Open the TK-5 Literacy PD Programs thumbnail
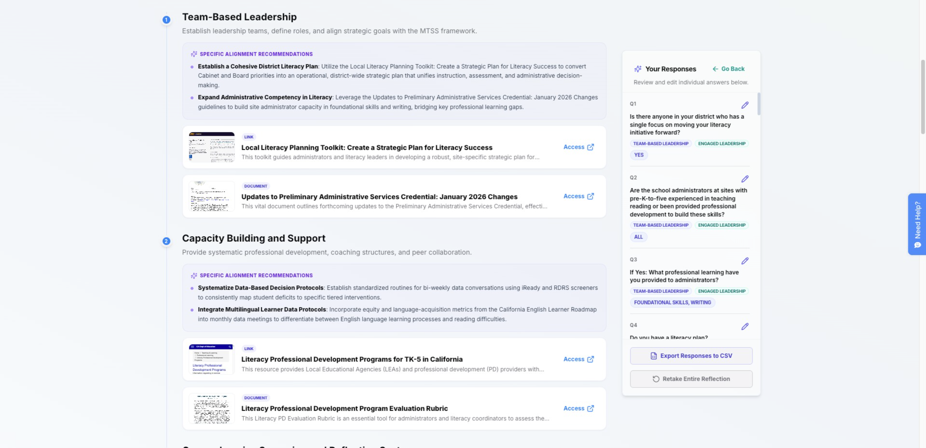Image resolution: width=926 pixels, height=448 pixels. (x=212, y=359)
